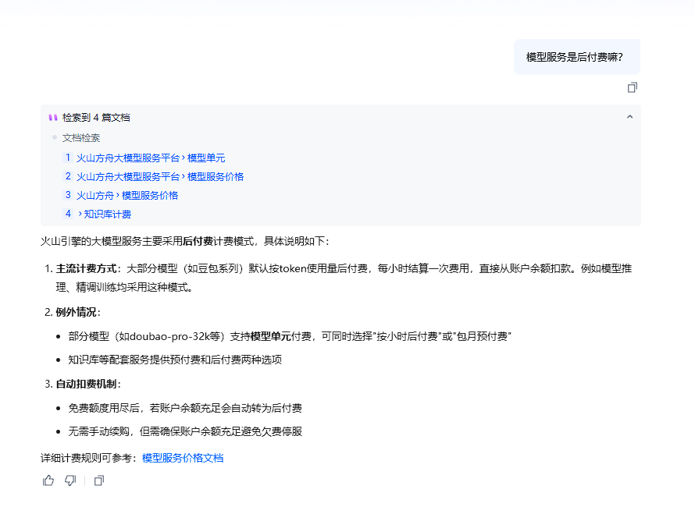
Task: Open document 1 火山方舟大模型服务平台 › 模型单元
Action: pyautogui.click(x=150, y=158)
